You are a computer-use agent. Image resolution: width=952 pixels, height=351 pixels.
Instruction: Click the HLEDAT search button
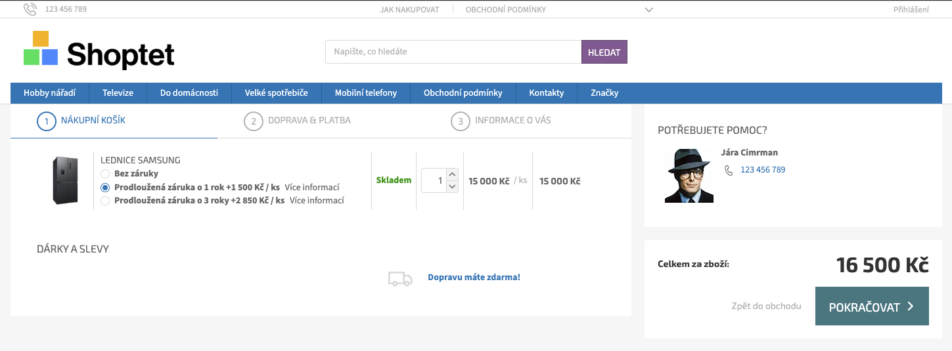604,52
